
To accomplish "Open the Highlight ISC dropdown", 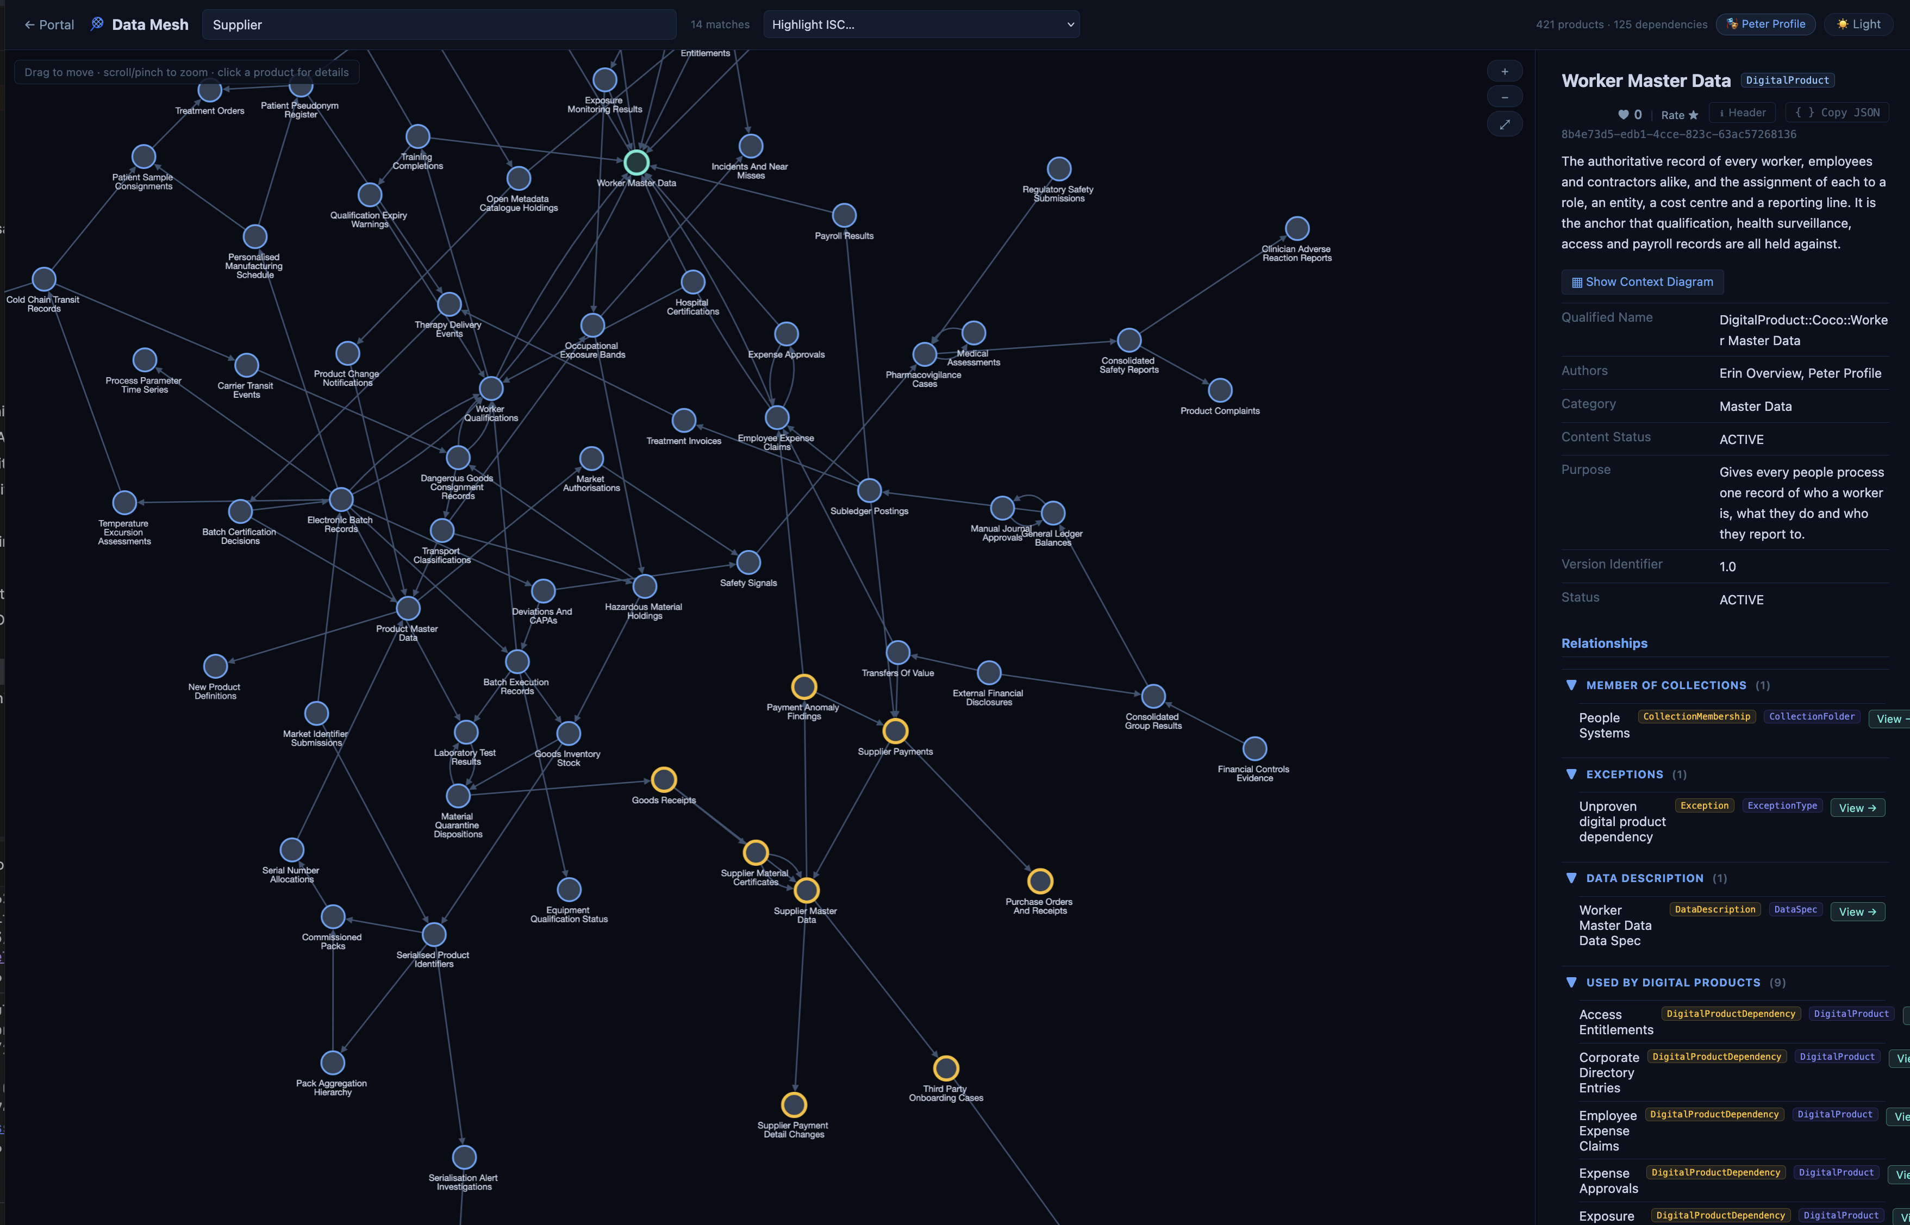I will pyautogui.click(x=921, y=24).
